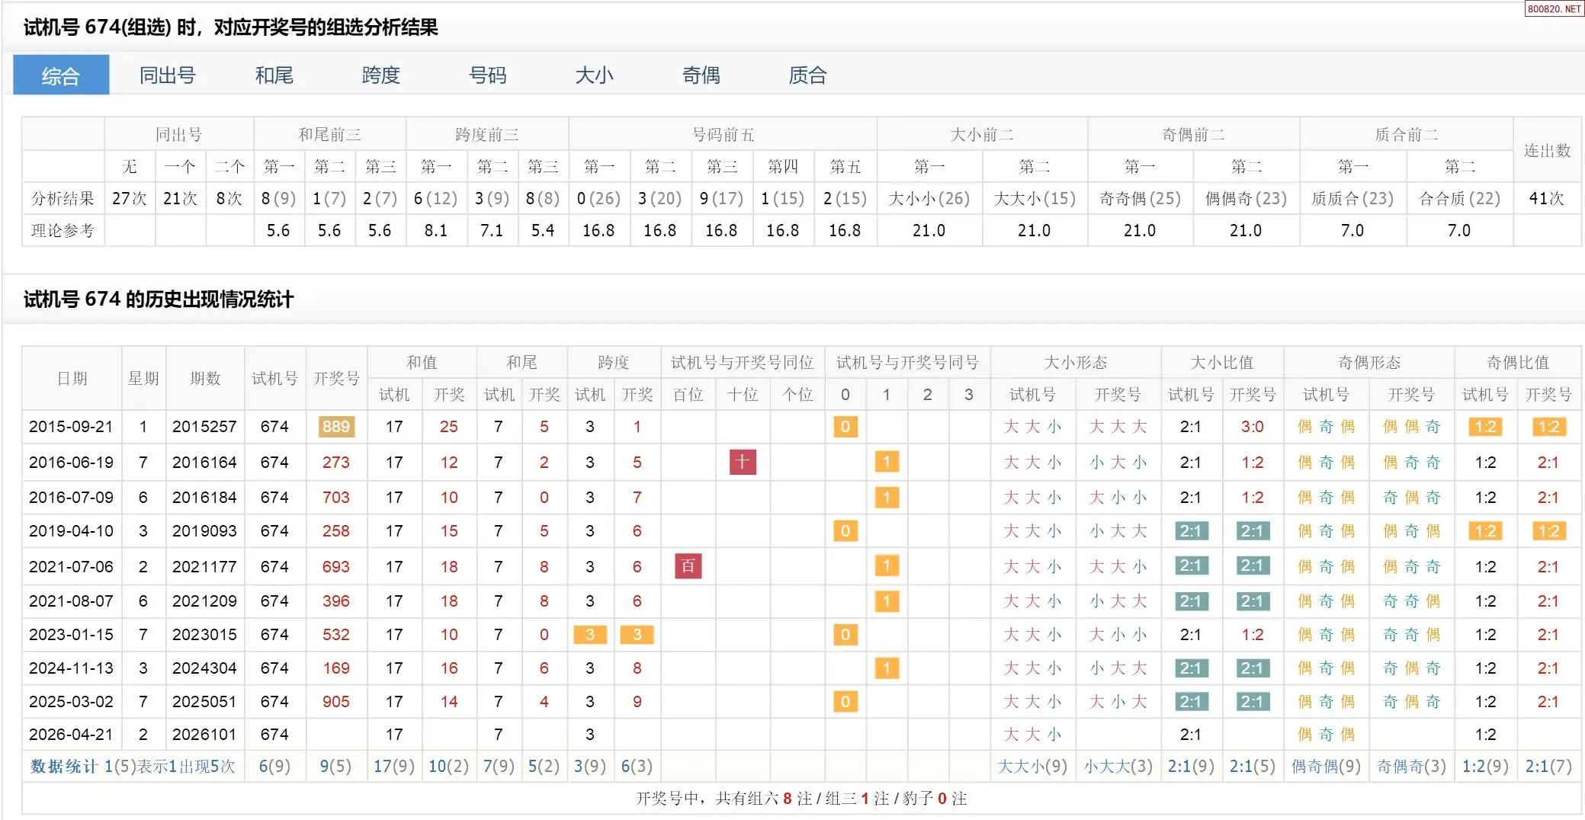This screenshot has height=820, width=1585.
Task: Click the orange 0 badge in 2015-09-21 row
Action: (x=845, y=427)
